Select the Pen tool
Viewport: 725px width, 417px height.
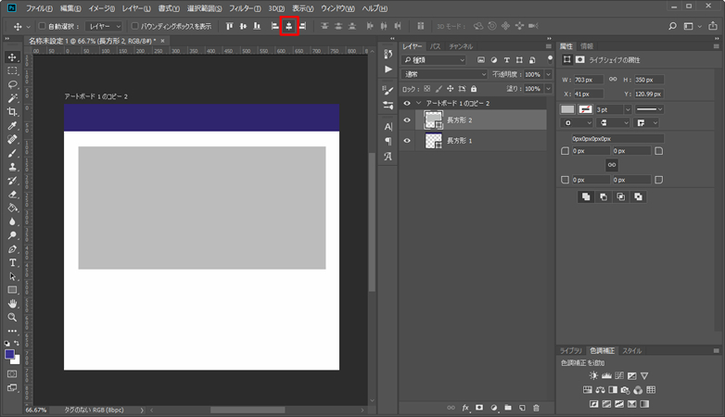[x=12, y=249]
